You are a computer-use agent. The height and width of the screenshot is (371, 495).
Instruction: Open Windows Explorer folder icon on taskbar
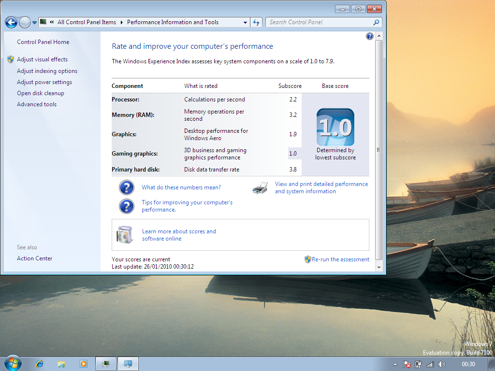click(x=61, y=364)
